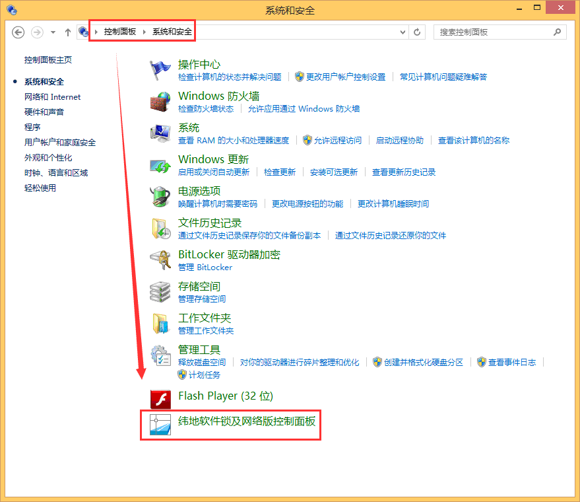Click the 搜索控制面板 search field
Screen dimensions: 580x502
click(x=494, y=32)
